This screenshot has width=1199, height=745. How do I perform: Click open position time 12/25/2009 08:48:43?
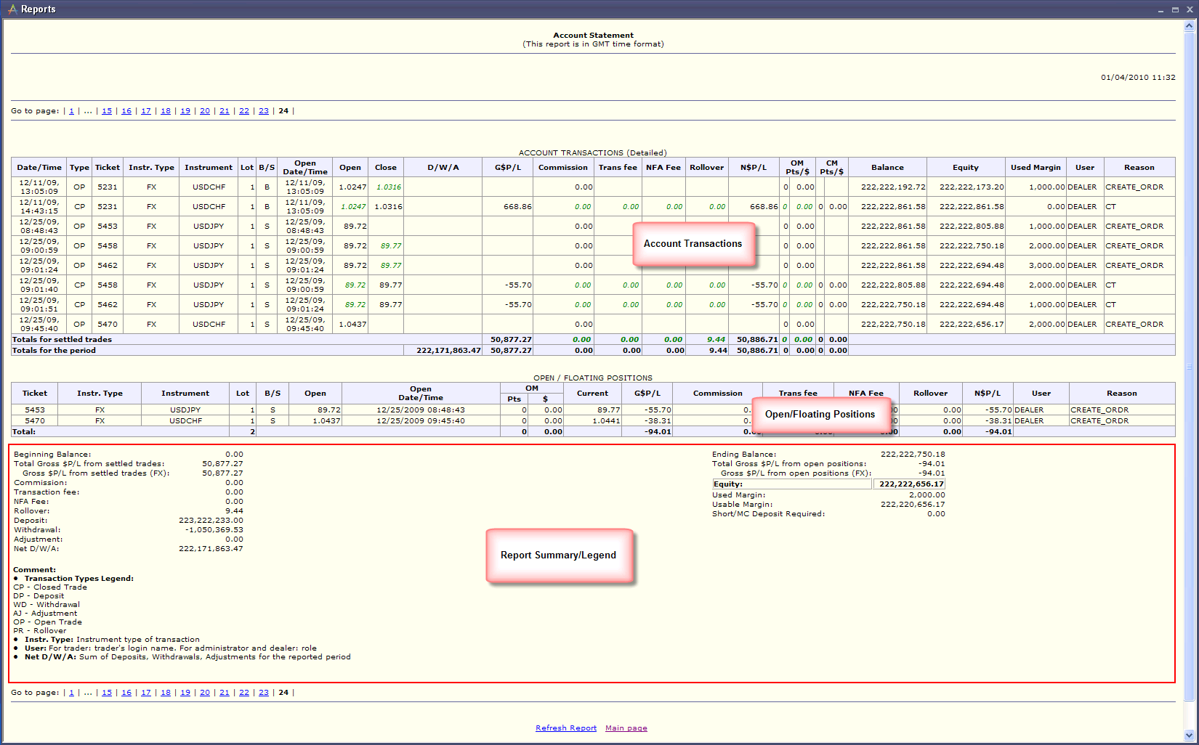[421, 410]
